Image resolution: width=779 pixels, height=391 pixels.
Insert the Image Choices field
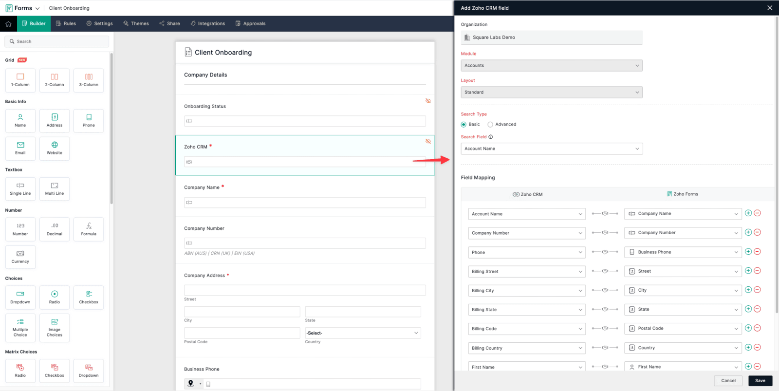55,327
